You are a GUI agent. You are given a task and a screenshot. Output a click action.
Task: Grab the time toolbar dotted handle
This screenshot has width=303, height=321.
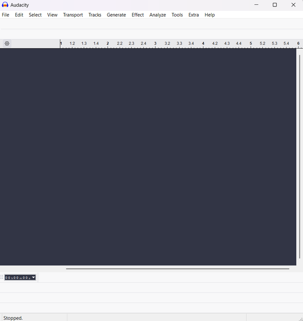click(2, 277)
